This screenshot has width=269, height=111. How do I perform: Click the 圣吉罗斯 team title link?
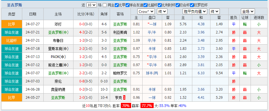tap(14, 5)
